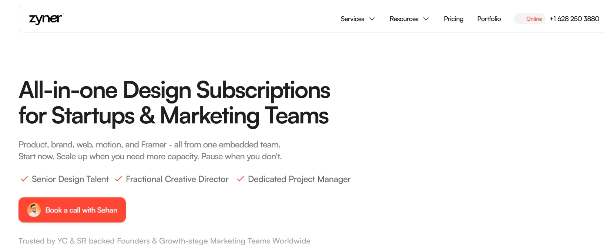The width and height of the screenshot is (604, 252).
Task: Click the checkmark beside Senior Design Talent
Action: click(x=24, y=179)
